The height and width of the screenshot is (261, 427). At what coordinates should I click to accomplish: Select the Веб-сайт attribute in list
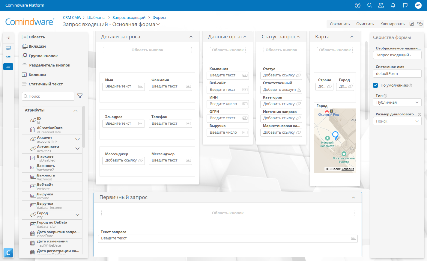52,187
